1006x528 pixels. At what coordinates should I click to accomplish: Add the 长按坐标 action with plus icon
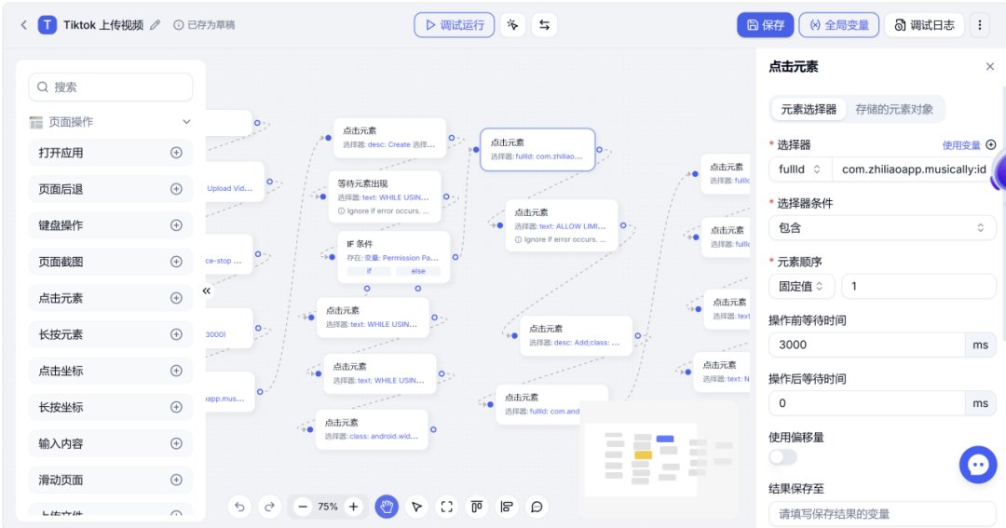click(x=176, y=407)
